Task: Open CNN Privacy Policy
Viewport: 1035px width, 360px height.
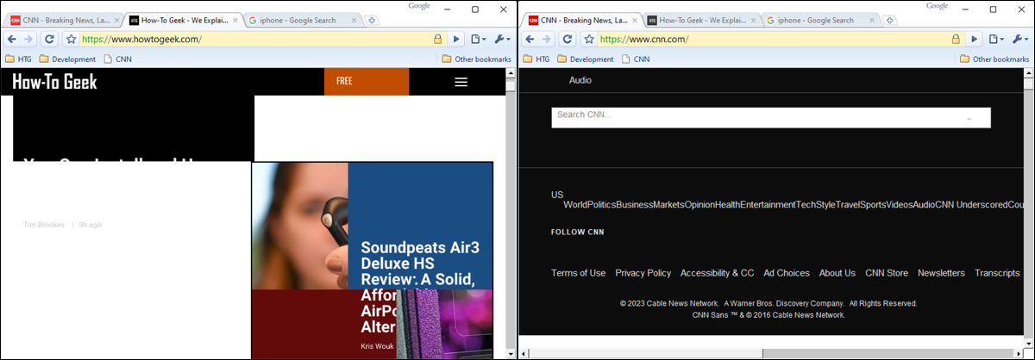Action: (x=643, y=273)
